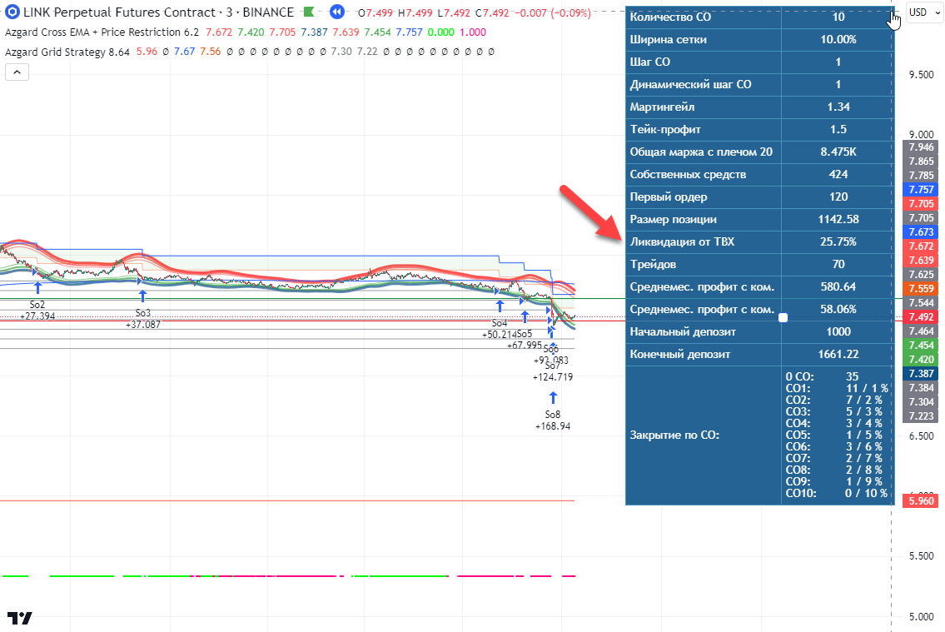Click the red 7.492 current price label

click(x=920, y=317)
